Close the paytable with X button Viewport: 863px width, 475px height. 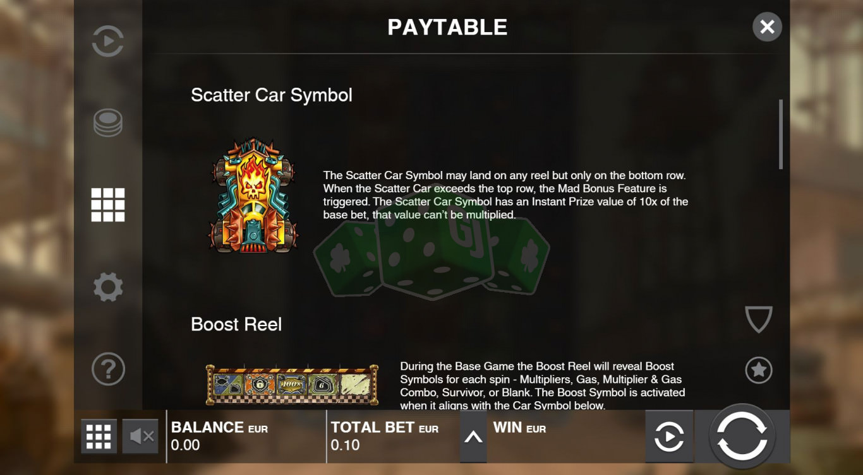point(767,26)
